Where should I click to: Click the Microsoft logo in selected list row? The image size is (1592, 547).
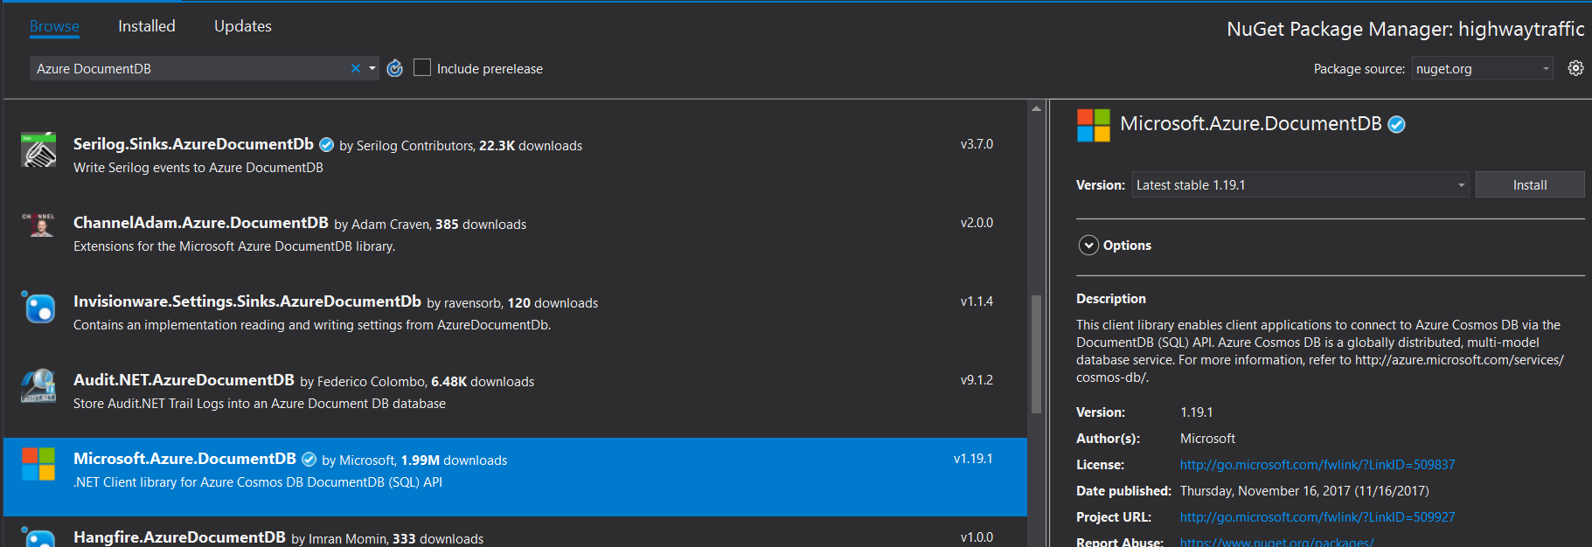tap(38, 464)
